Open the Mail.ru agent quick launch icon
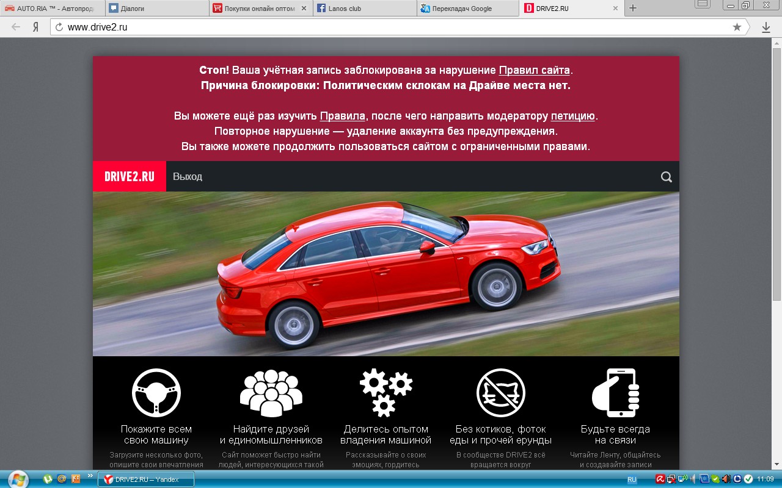The width and height of the screenshot is (782, 488). [62, 479]
